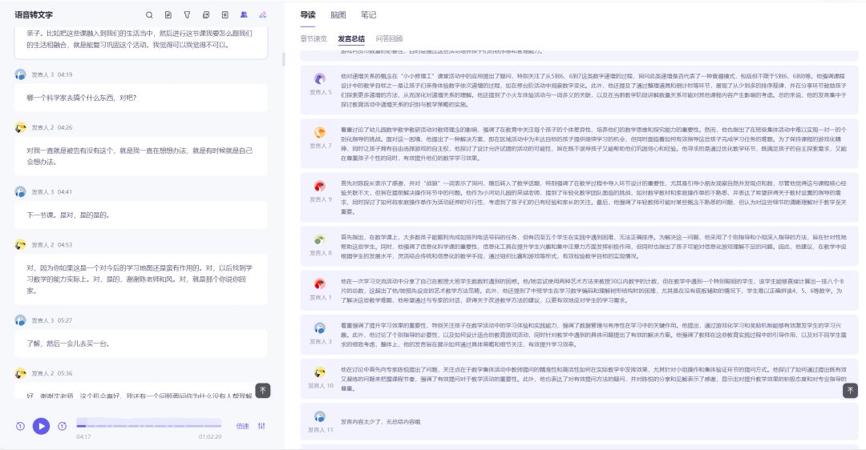Click total duration 01:02:20 label
866x450 pixels.
(210, 436)
